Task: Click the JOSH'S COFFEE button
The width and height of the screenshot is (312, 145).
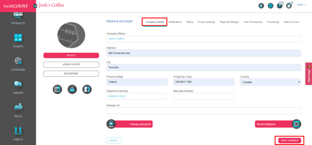Action: pyautogui.click(x=71, y=65)
